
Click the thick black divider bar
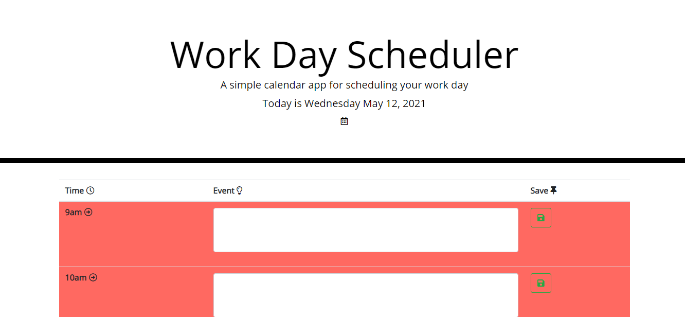point(342,161)
